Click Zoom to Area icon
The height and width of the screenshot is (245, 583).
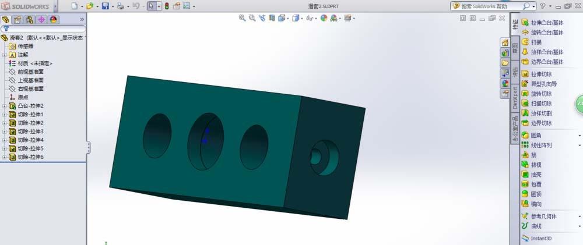pyautogui.click(x=252, y=18)
